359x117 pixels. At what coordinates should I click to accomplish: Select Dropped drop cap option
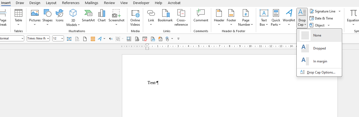(319, 48)
